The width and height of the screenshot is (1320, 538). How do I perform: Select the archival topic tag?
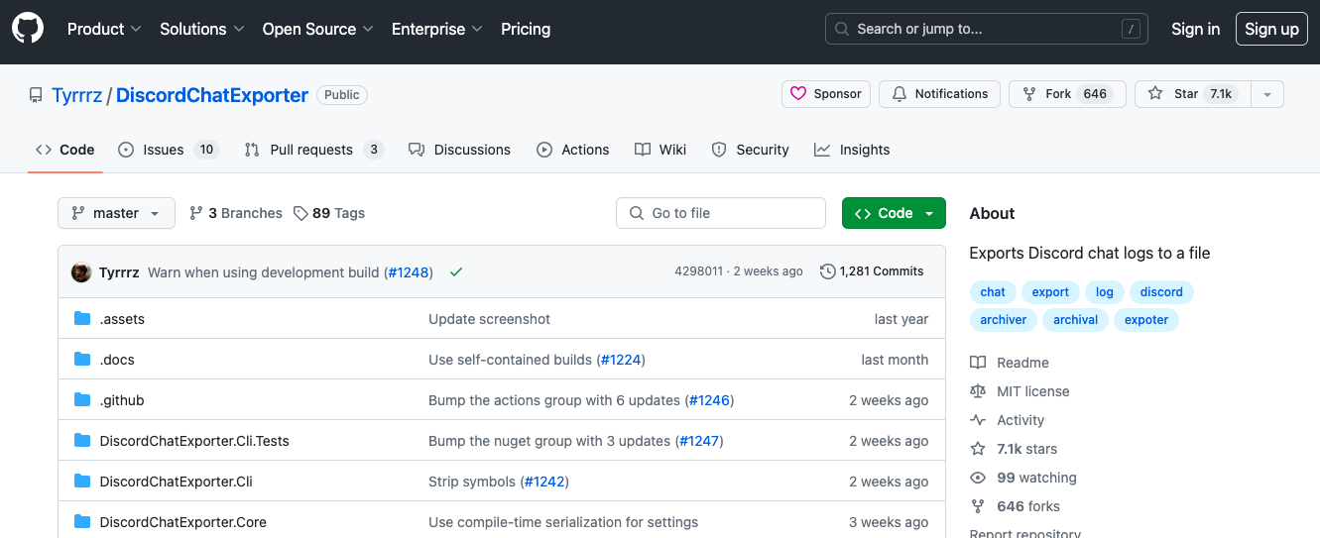click(1076, 320)
